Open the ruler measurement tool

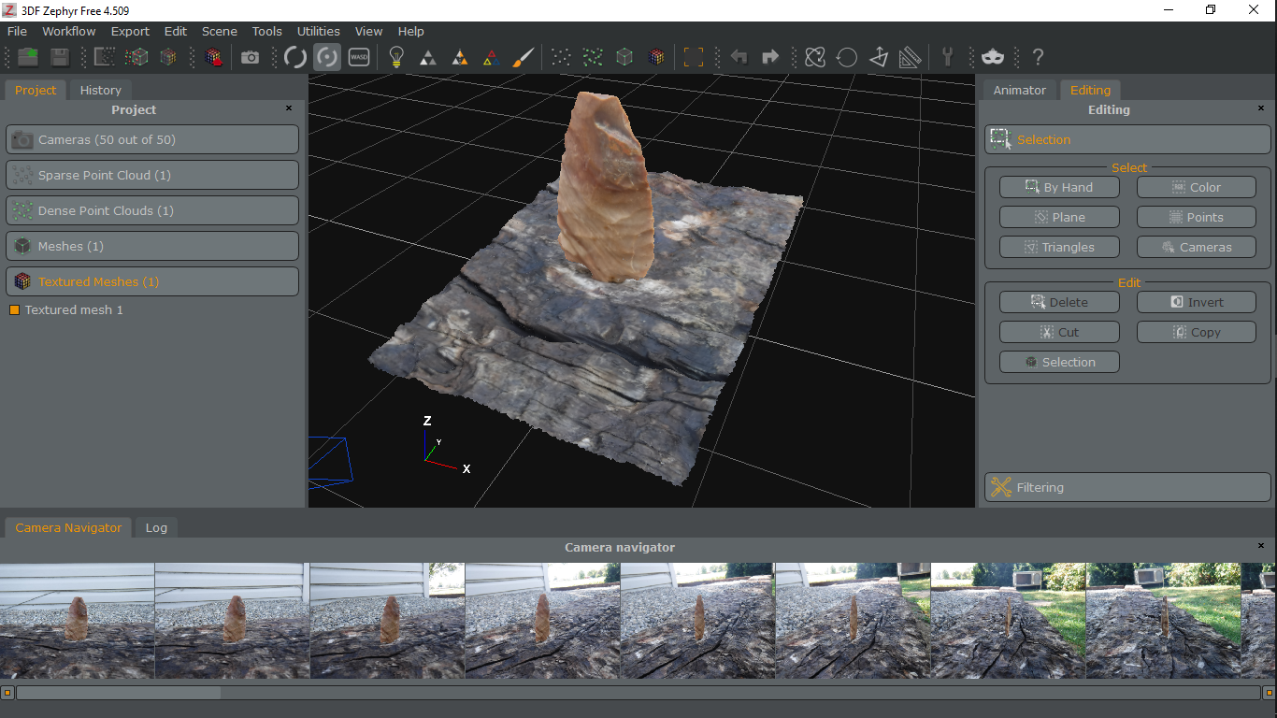point(909,56)
